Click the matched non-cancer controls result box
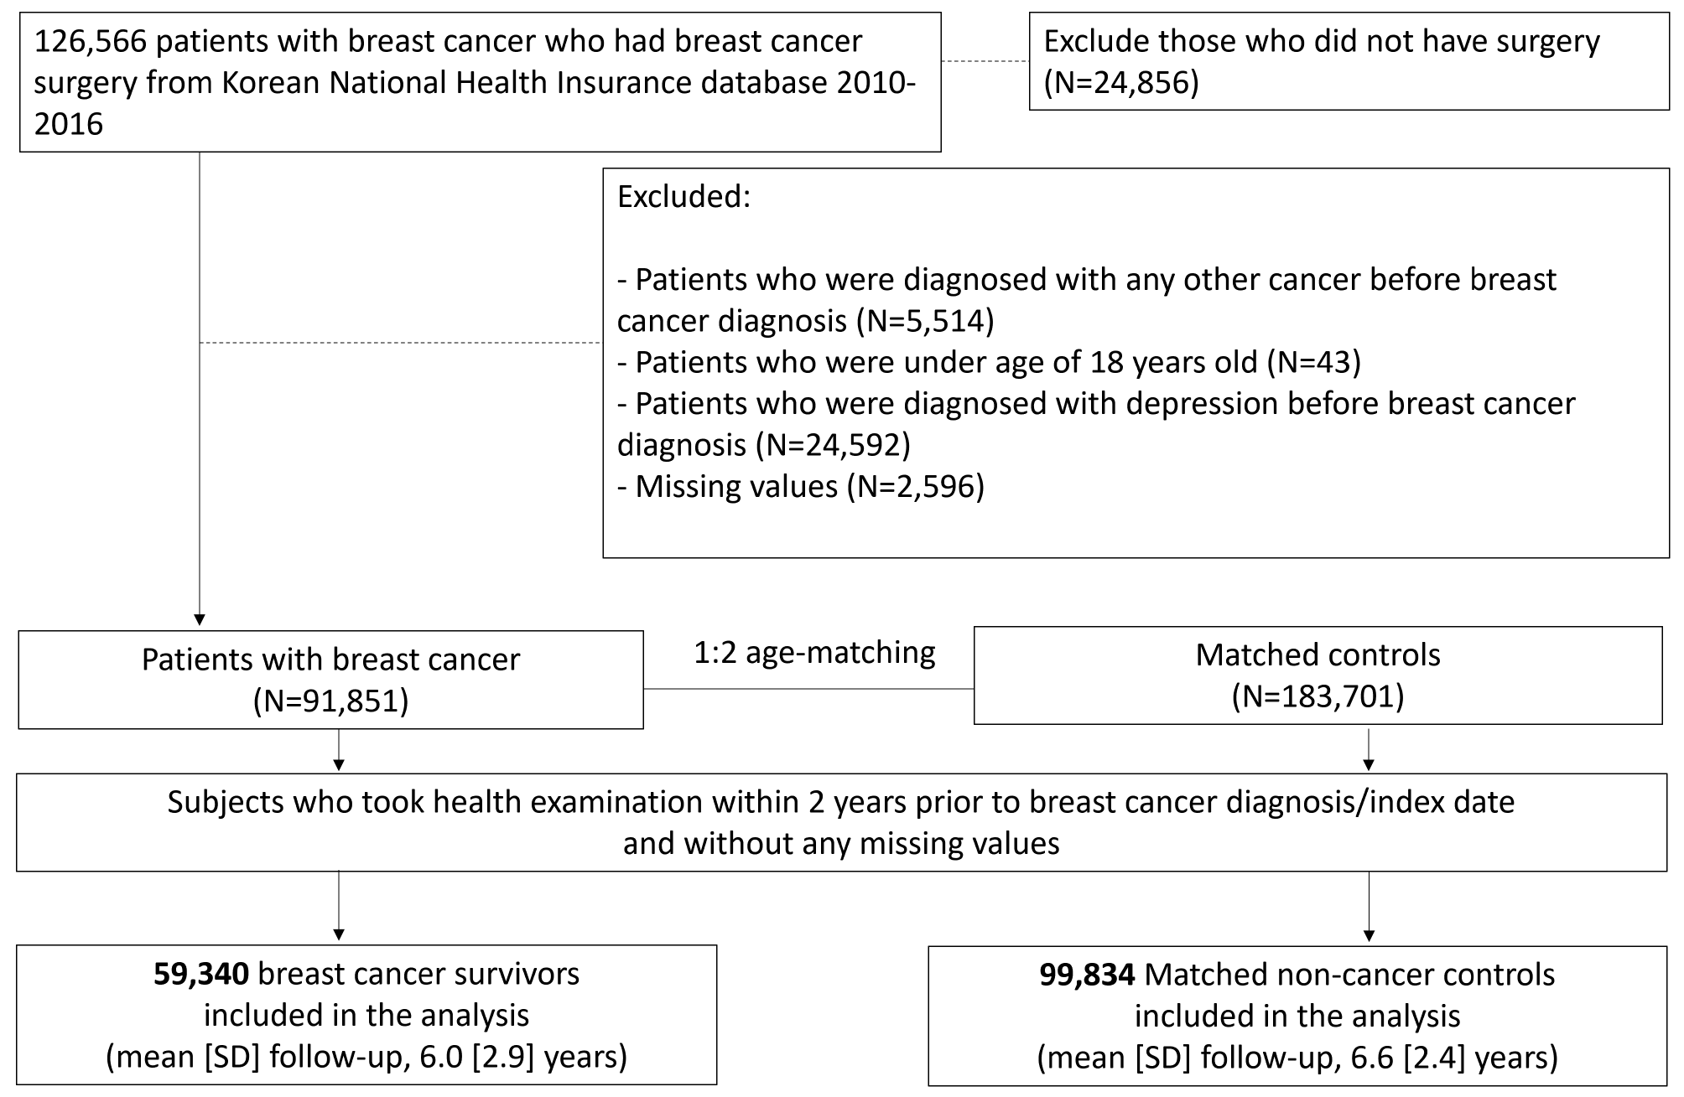Screen dimensions: 1684x1097 (x=1297, y=1015)
